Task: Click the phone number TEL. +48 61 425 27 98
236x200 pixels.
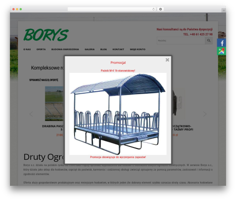Action: click(x=198, y=35)
